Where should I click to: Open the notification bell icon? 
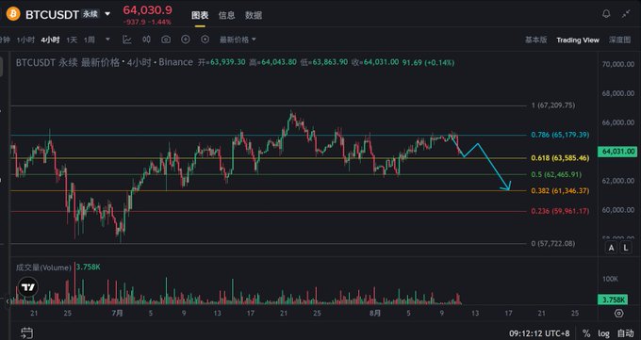606,14
